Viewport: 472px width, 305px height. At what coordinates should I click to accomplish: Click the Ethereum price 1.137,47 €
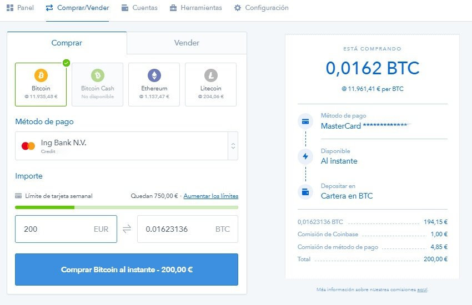pyautogui.click(x=154, y=96)
